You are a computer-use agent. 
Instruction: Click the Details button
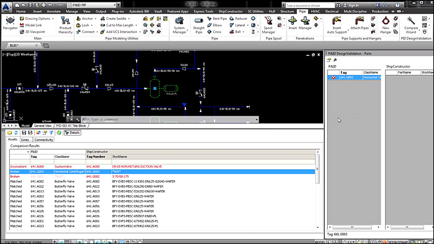tap(73, 133)
